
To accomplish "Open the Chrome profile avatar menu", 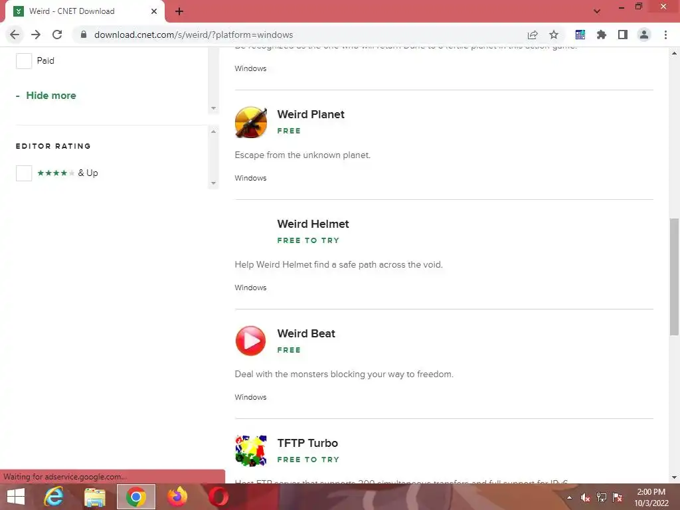I will coord(644,35).
